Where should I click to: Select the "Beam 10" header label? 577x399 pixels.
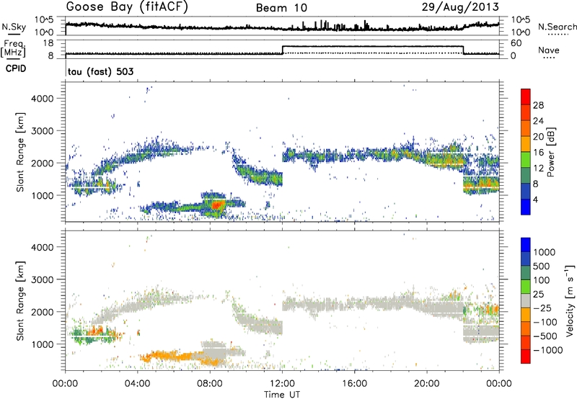[x=281, y=8]
